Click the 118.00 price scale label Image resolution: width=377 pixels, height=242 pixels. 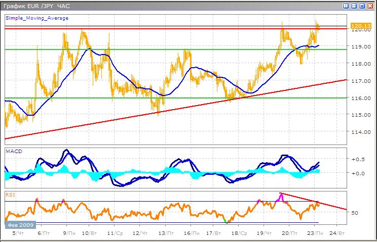click(x=359, y=64)
